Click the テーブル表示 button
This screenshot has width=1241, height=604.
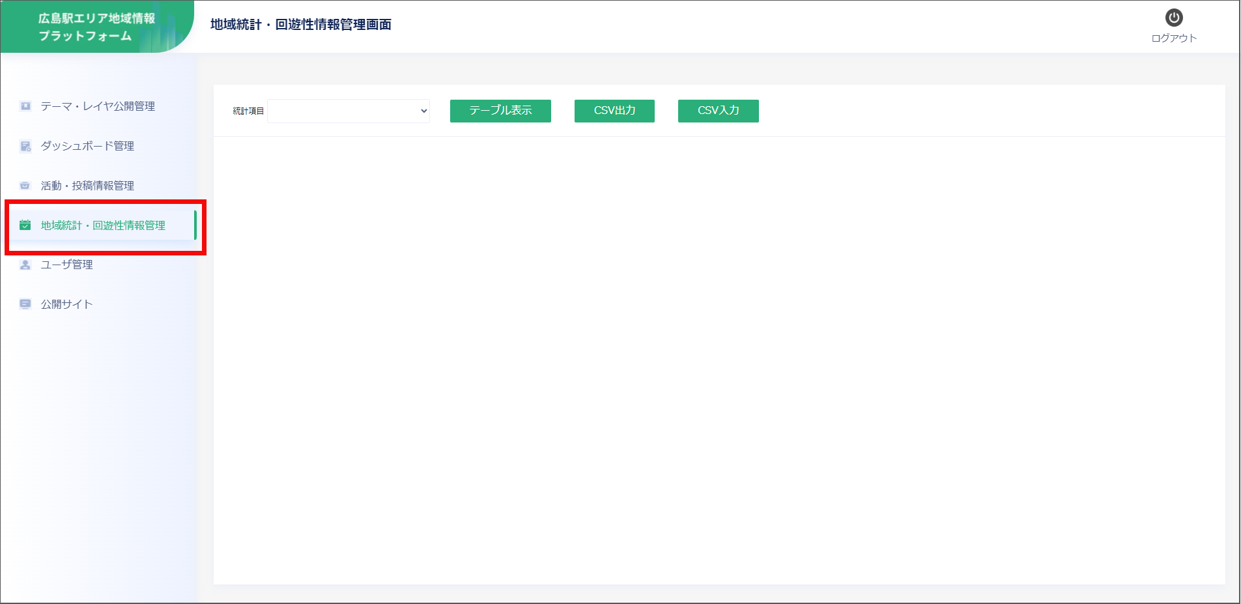coord(500,111)
